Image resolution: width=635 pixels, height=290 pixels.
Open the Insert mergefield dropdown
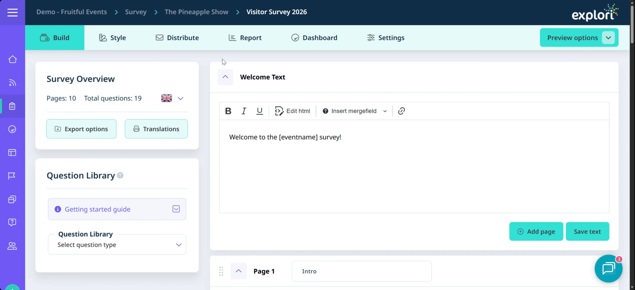(x=354, y=111)
